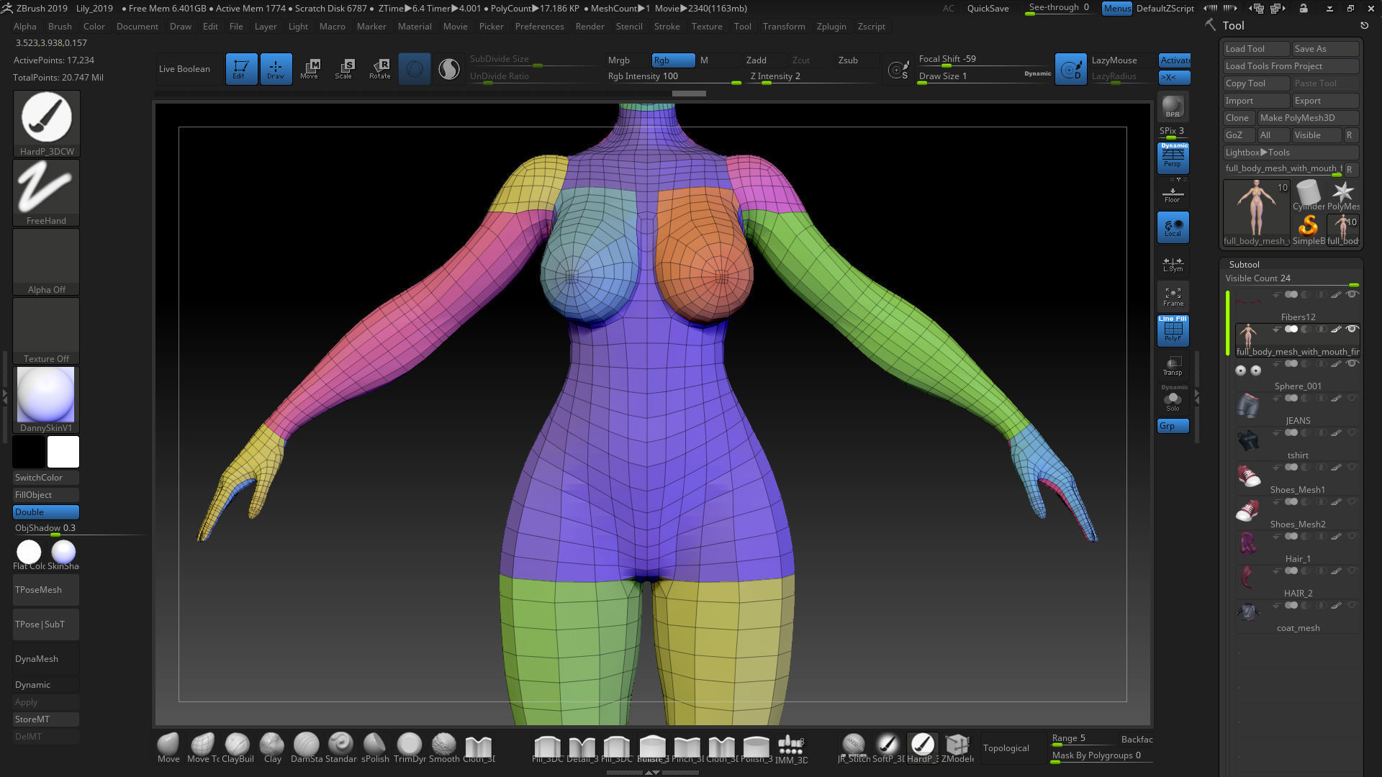Open the Transform menu

coord(784,27)
